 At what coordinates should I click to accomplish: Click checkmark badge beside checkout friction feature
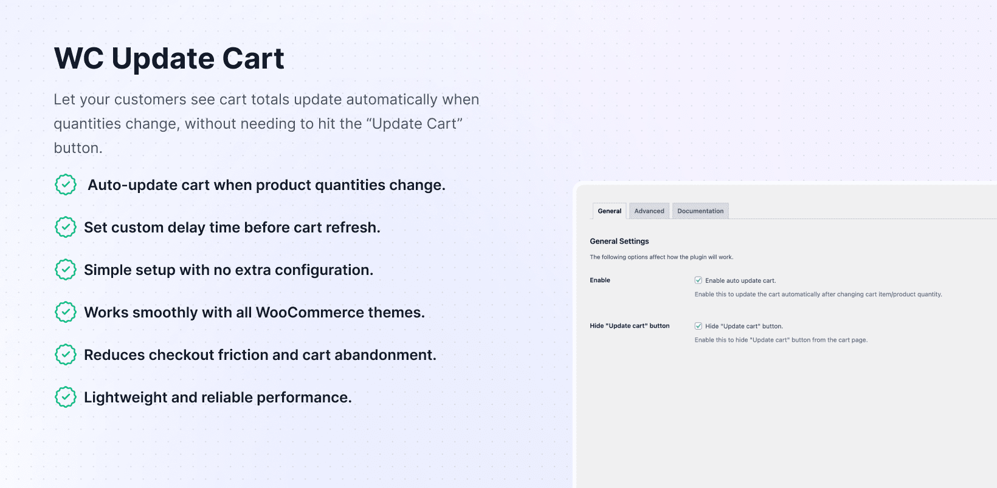pyautogui.click(x=66, y=354)
